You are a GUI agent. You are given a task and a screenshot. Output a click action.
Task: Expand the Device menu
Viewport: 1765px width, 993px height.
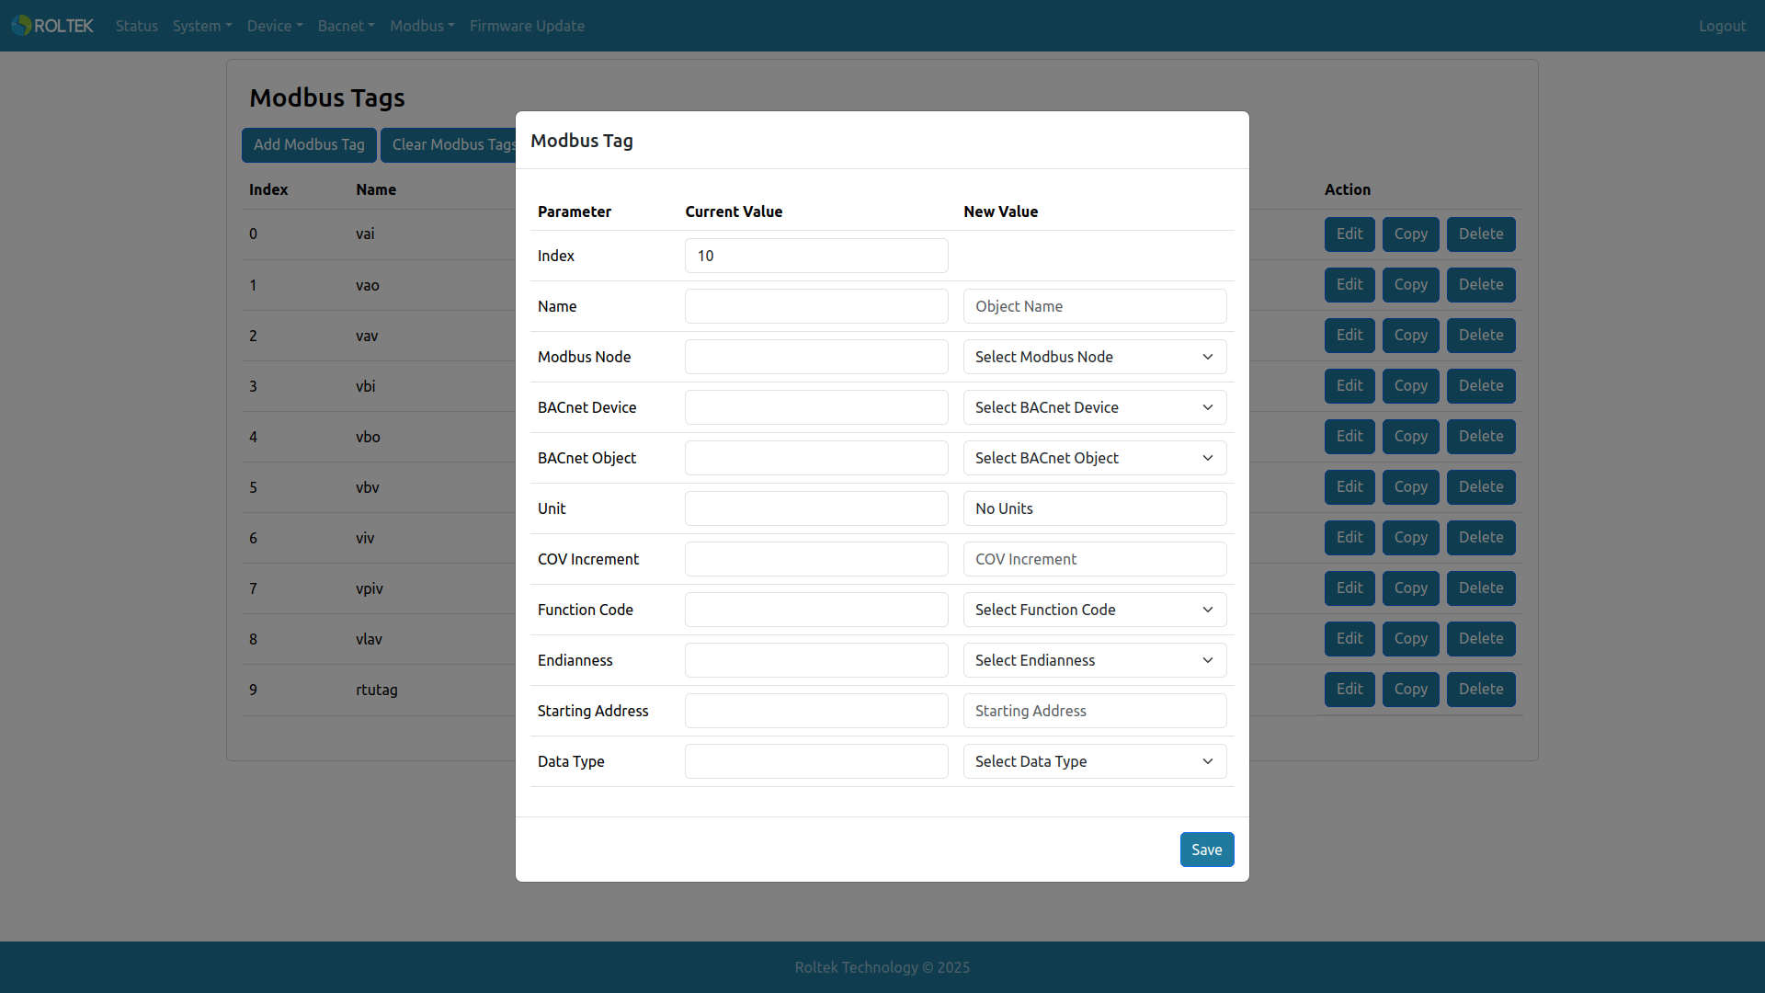click(x=275, y=26)
